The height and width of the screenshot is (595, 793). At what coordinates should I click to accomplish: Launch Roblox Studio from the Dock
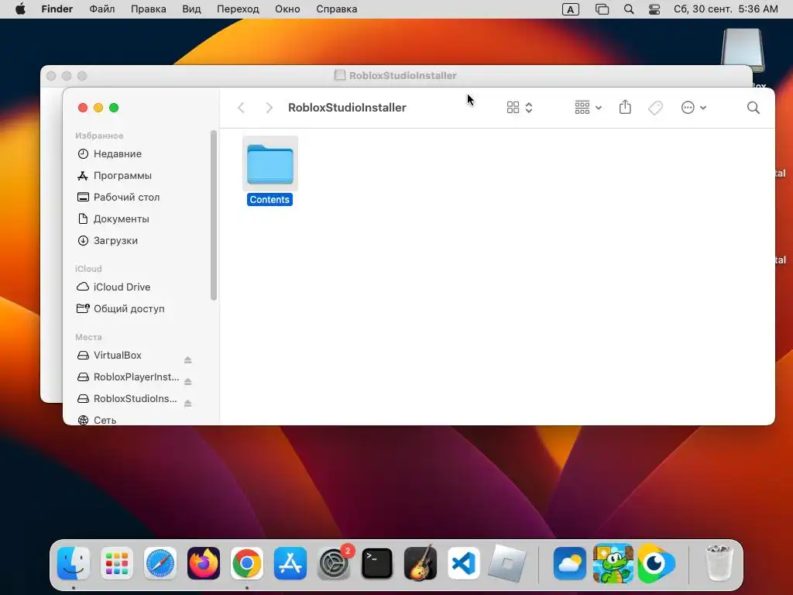(x=507, y=563)
